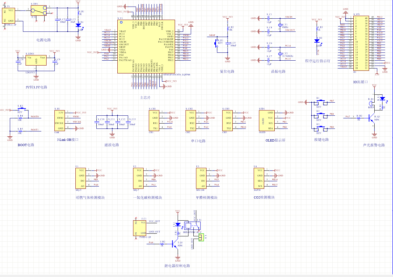Click the S_R5 10K resistor for BOOT1
This screenshot has width=393, height=277.
click(x=20, y=131)
